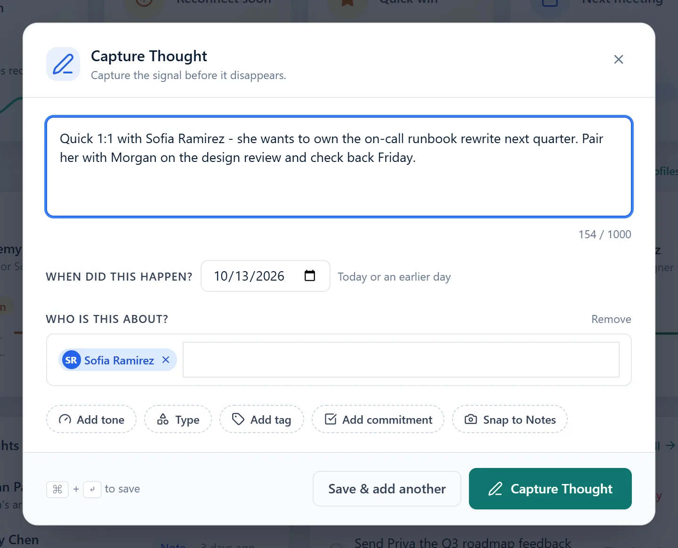Screen dimensions: 678x548
Task: Click into the thought text area
Action: [x=339, y=167]
